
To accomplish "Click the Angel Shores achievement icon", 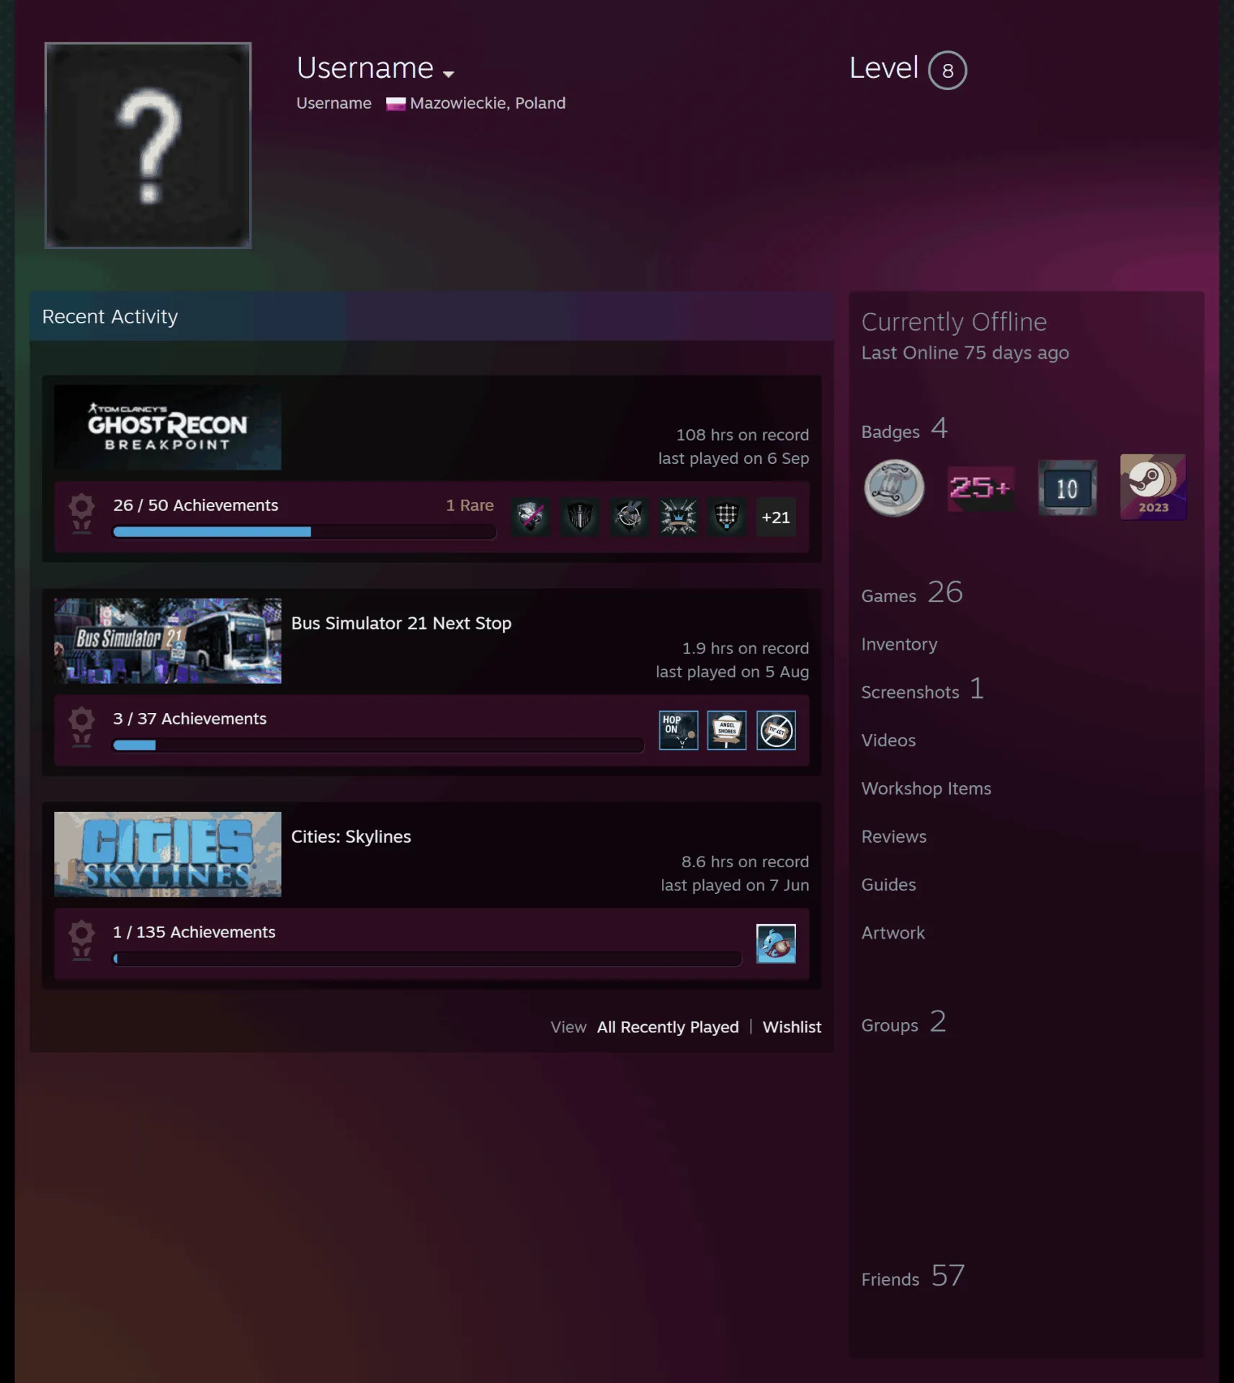I will coord(727,730).
